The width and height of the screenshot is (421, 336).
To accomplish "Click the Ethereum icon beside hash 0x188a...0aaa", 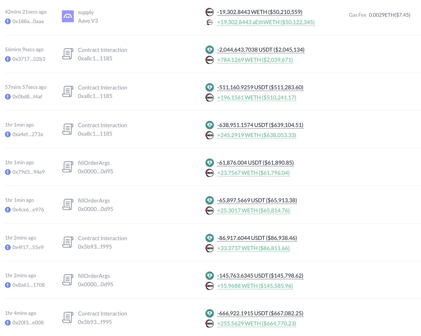I will [x=8, y=21].
